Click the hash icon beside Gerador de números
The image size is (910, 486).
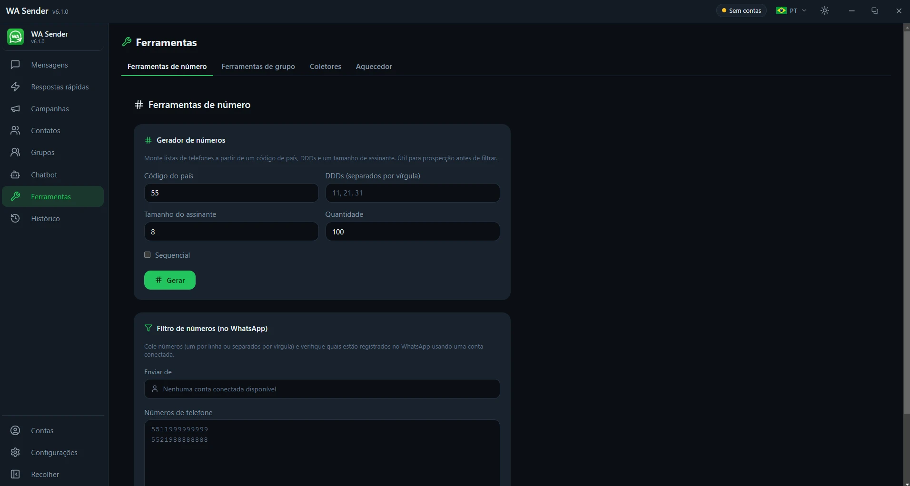click(148, 140)
